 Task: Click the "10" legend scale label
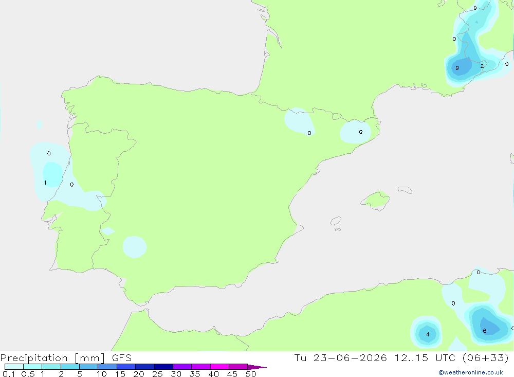[x=102, y=374]
